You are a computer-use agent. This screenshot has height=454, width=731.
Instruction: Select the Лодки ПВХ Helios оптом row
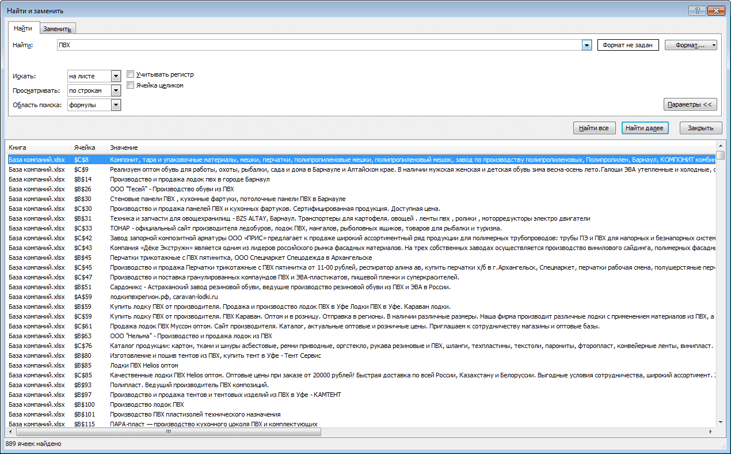(361, 365)
